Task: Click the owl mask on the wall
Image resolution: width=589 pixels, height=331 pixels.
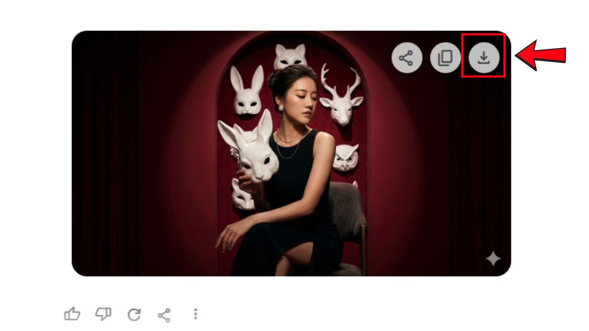Action: pyautogui.click(x=346, y=157)
